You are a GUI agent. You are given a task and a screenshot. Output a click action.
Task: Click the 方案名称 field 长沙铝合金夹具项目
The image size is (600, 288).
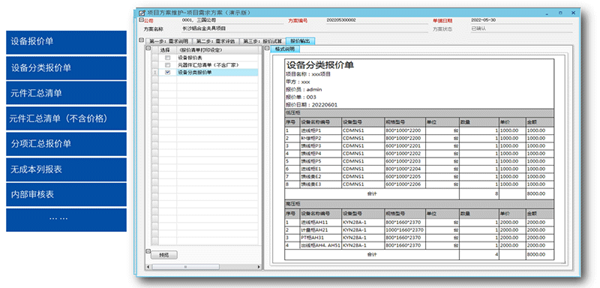[x=304, y=28]
